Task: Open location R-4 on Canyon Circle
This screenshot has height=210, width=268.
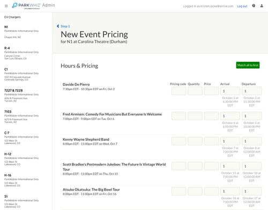Action: (21, 53)
